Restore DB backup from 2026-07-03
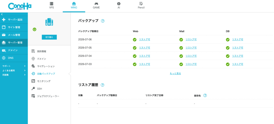 click(x=238, y=64)
